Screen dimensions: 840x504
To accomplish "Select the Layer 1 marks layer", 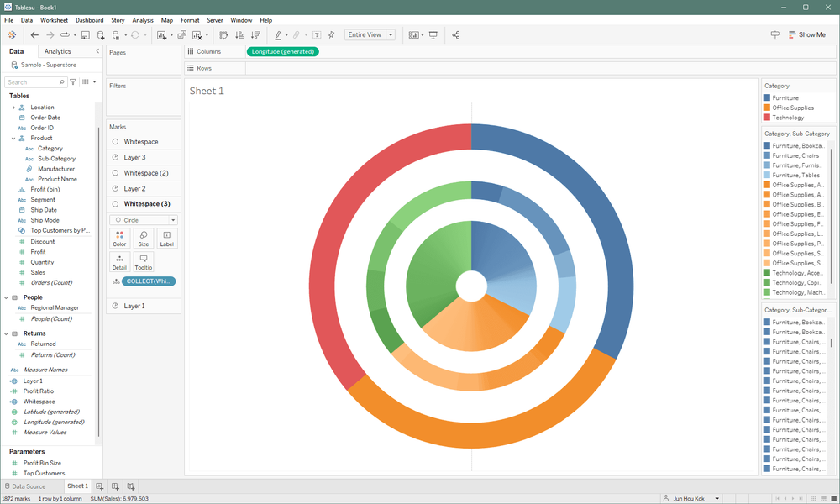I will pyautogui.click(x=134, y=306).
